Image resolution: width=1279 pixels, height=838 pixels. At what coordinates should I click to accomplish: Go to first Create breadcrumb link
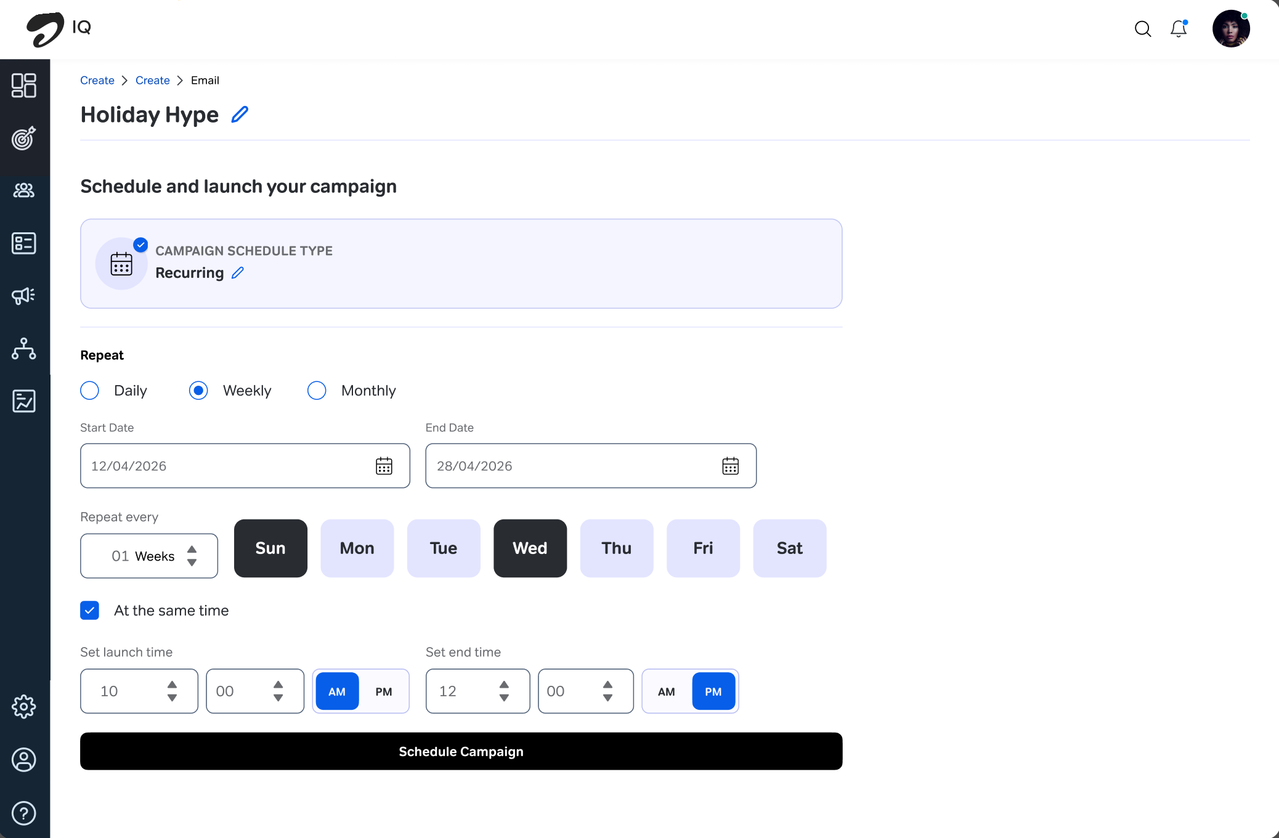pos(97,81)
